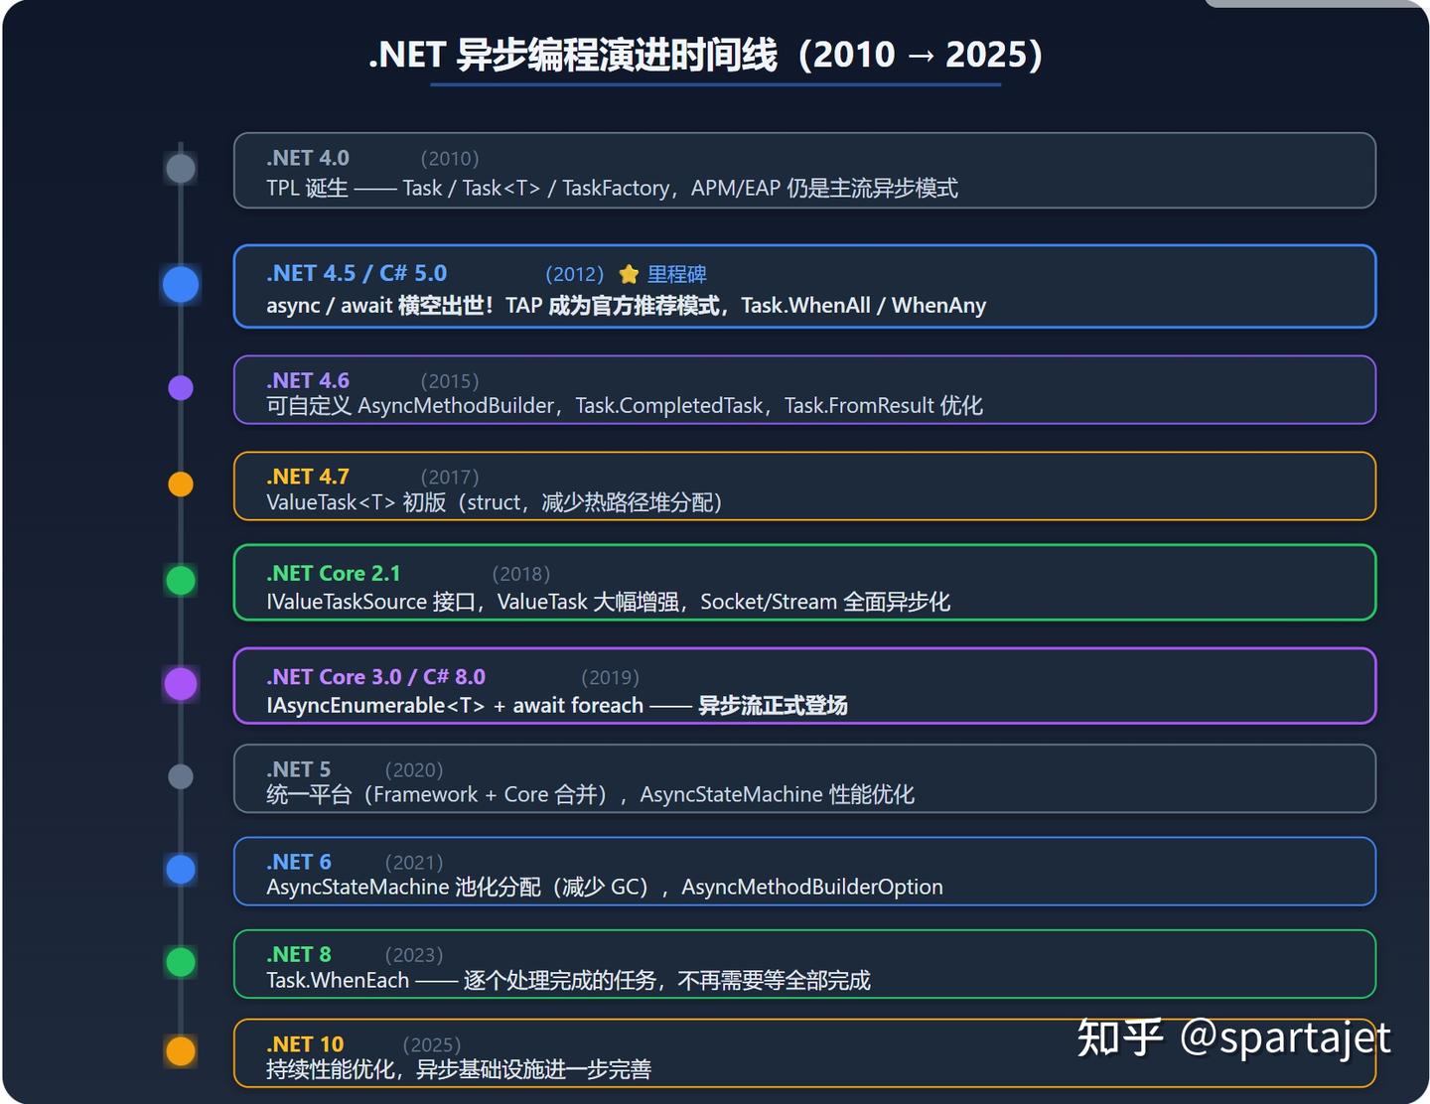Screen dimensions: 1430x1104
Task: Click the green dot beside .NET Core 2.1
Action: click(181, 581)
